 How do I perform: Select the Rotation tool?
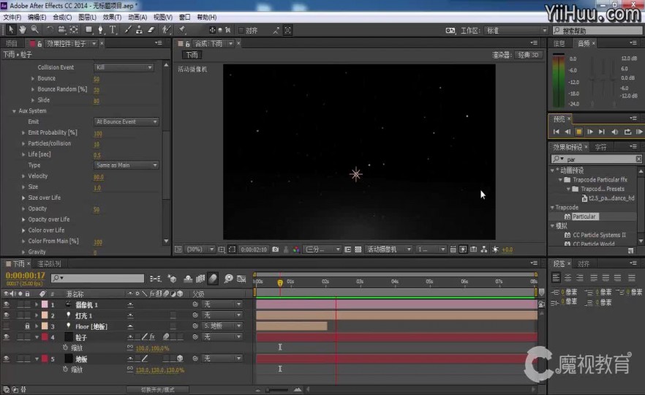coord(50,29)
